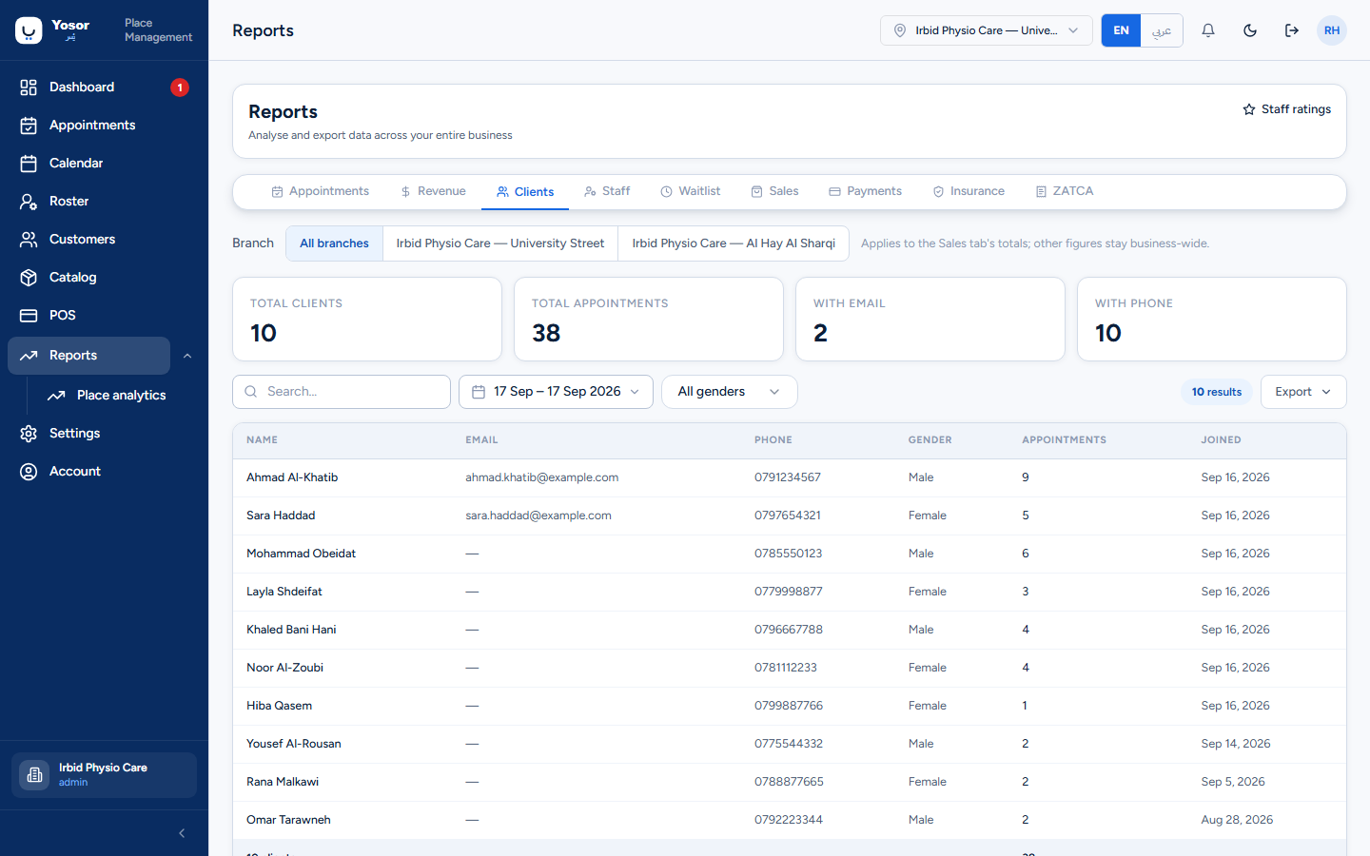
Task: Open the notifications bell
Action: pos(1208,30)
